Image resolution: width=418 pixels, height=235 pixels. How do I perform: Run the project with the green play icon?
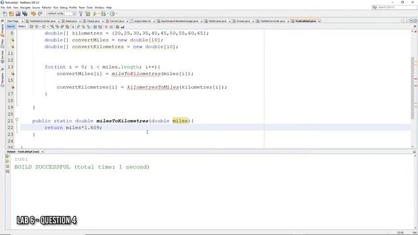coord(95,14)
